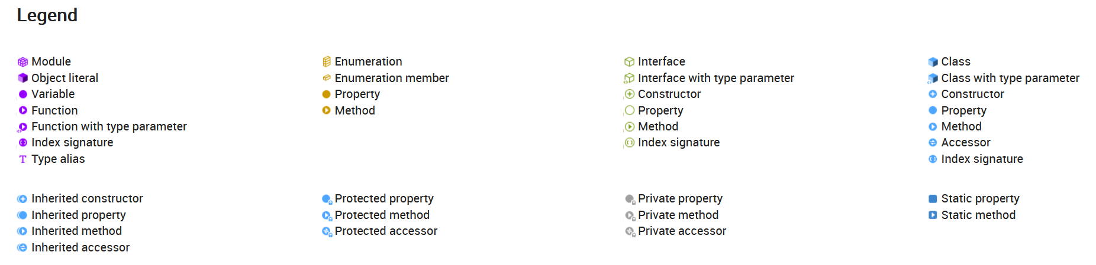The image size is (1096, 265).
Task: Click the purple Module icon
Action: click(22, 62)
